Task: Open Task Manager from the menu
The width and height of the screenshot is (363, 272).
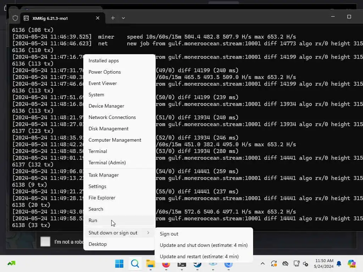Action: point(119,175)
